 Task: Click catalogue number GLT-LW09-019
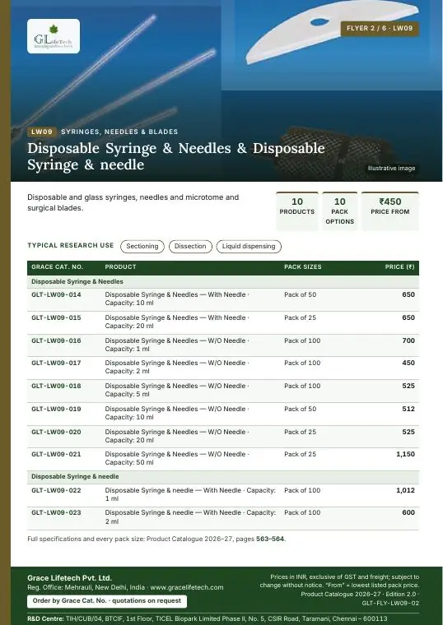pyautogui.click(x=56, y=409)
